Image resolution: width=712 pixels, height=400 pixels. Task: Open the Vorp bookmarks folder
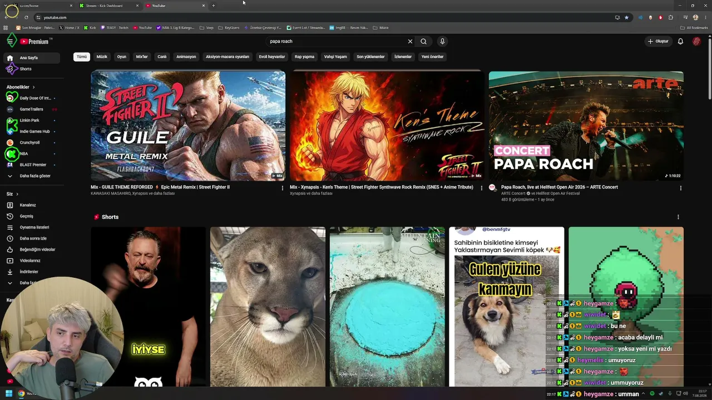tap(206, 28)
